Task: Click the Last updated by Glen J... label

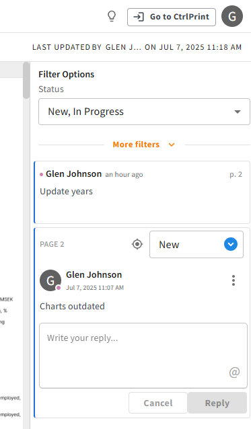Action: (x=137, y=47)
